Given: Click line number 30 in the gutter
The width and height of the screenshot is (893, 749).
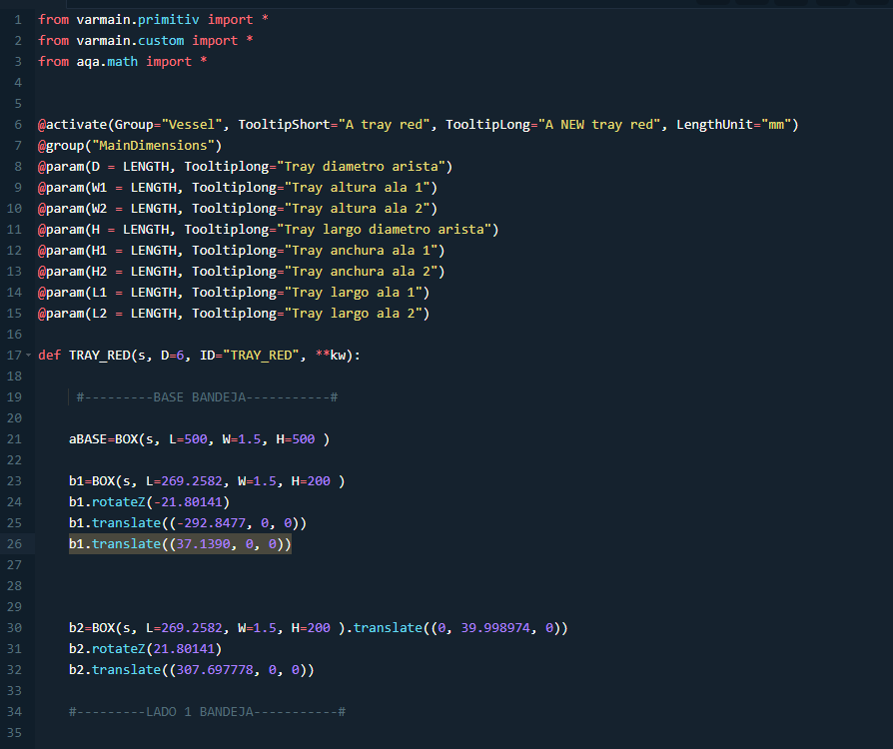Looking at the screenshot, I should [14, 628].
